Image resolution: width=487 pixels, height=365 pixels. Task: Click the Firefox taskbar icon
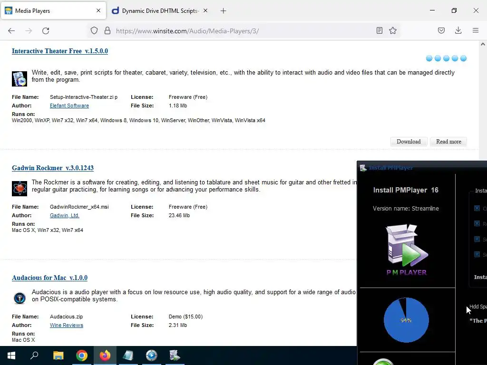click(x=105, y=355)
